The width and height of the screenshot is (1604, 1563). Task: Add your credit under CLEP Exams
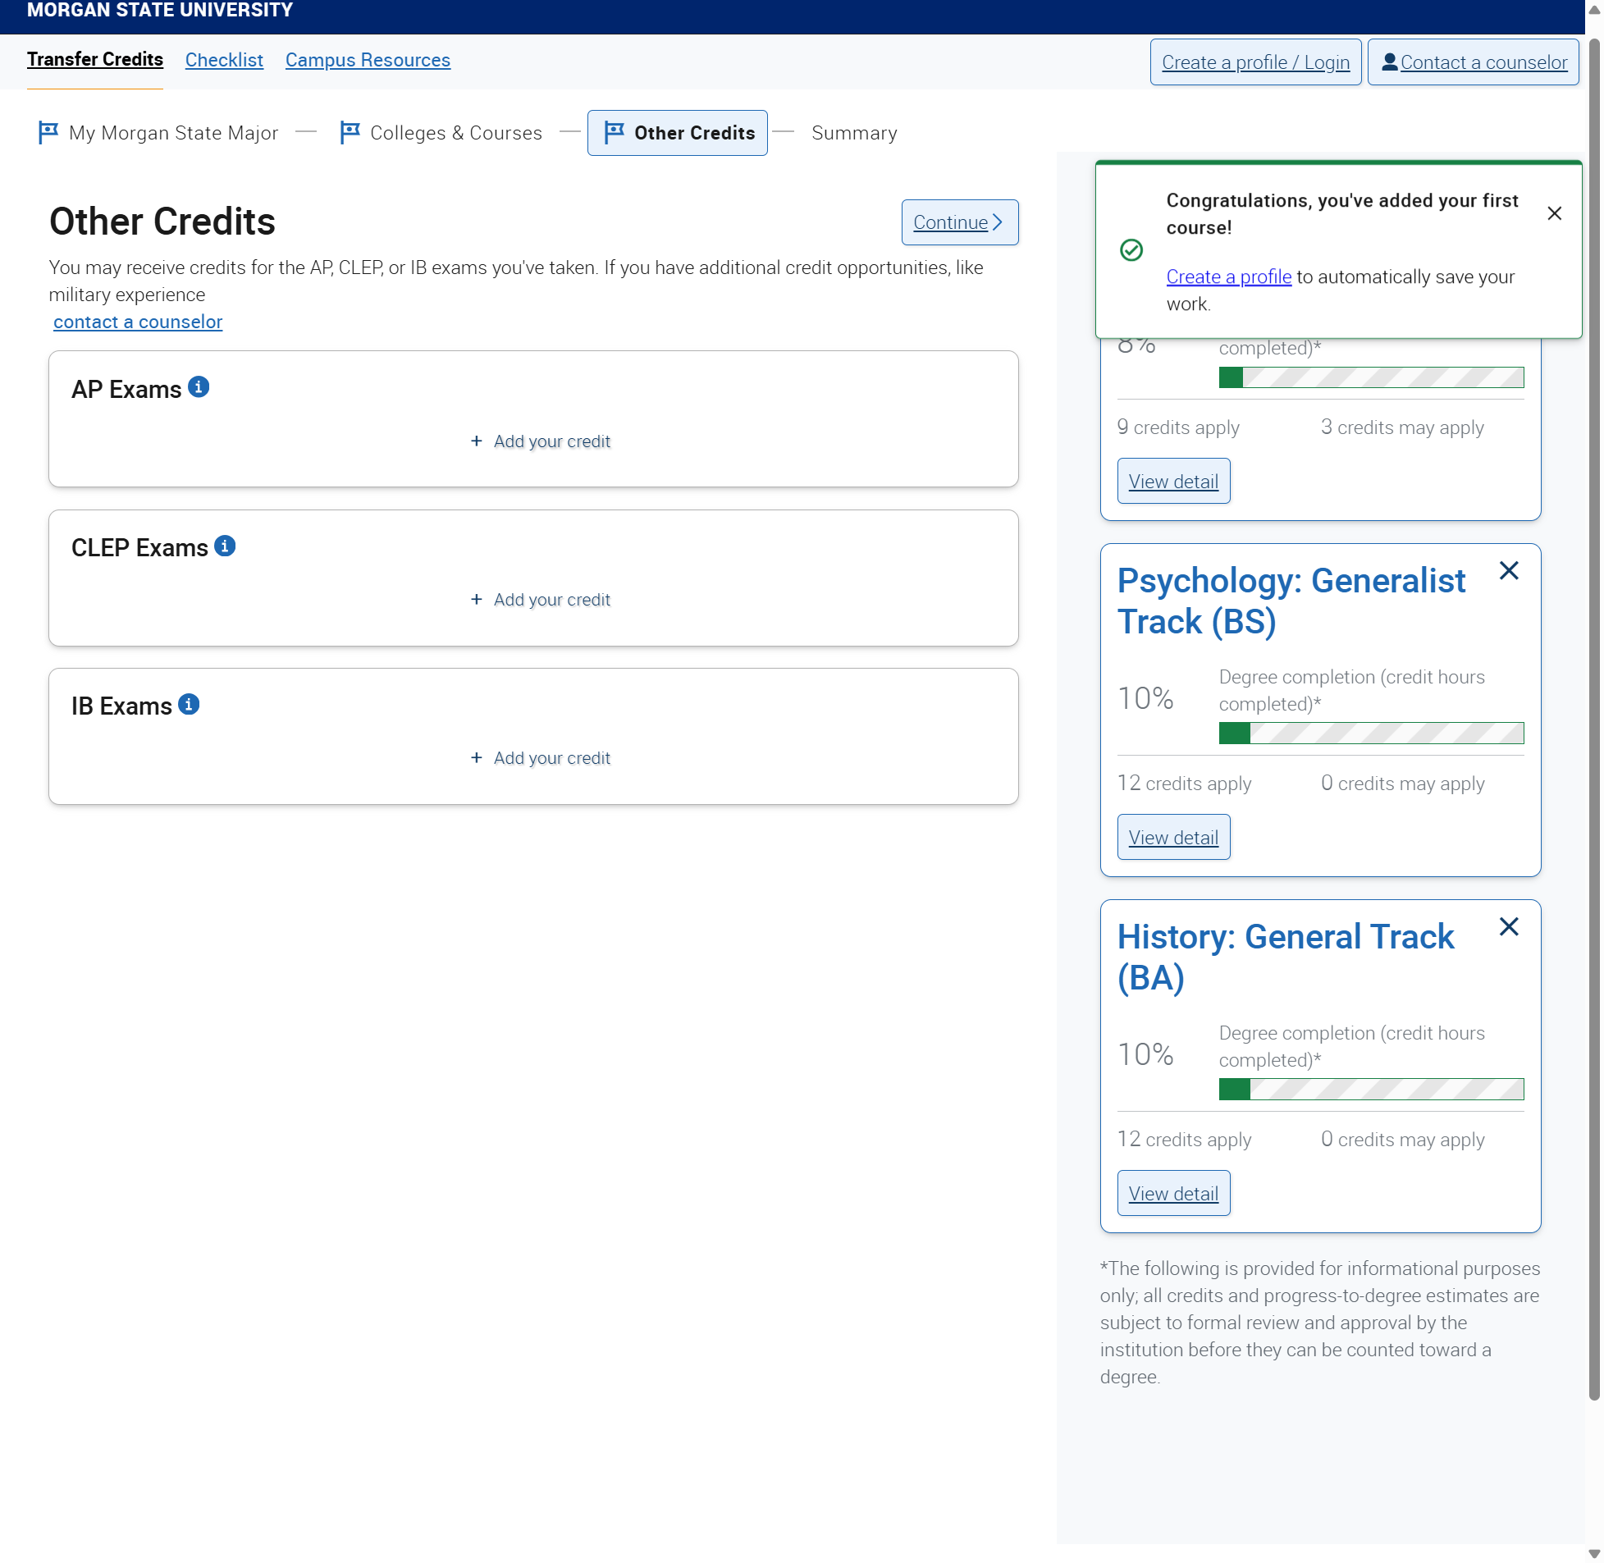tap(540, 600)
